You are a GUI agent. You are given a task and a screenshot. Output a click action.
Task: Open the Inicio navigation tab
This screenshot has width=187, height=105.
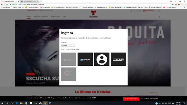pyautogui.click(x=29, y=17)
